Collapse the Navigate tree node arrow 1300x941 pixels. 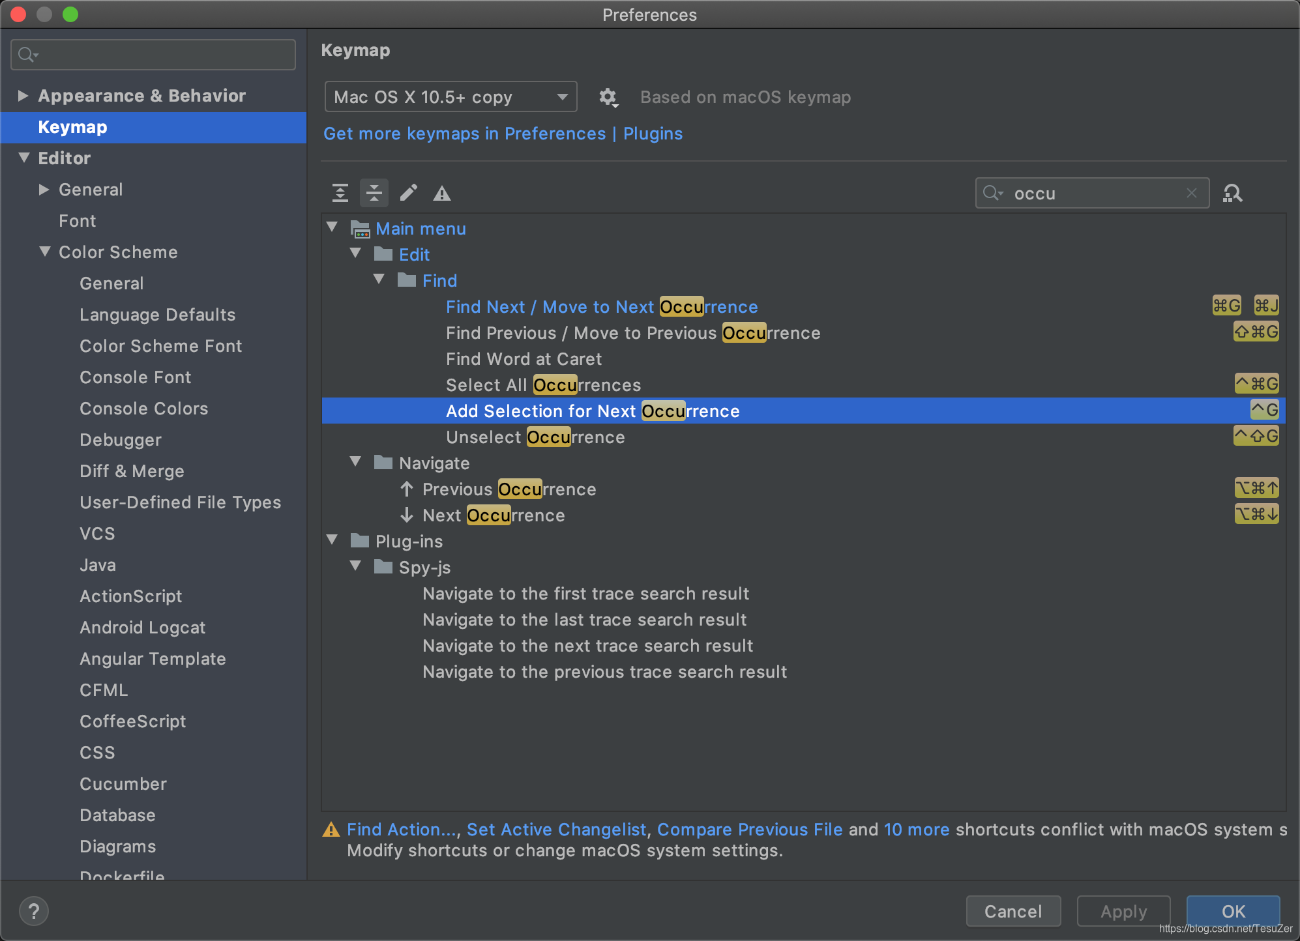(x=356, y=461)
